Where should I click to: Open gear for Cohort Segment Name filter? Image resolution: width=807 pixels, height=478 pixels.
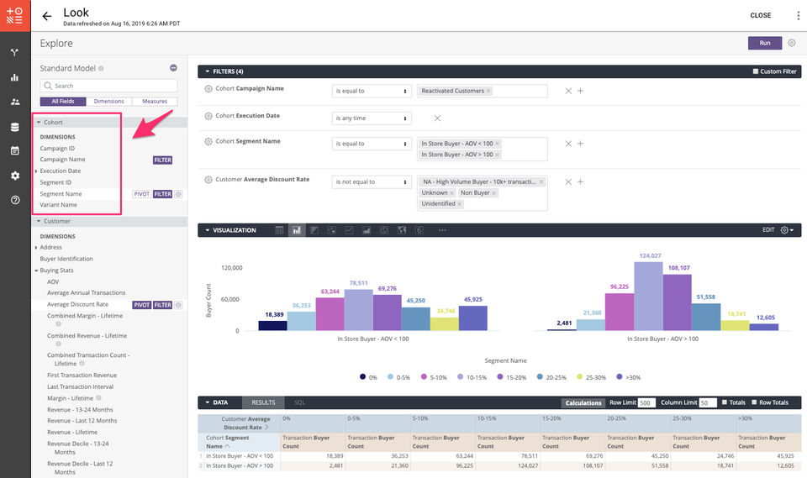pos(208,141)
